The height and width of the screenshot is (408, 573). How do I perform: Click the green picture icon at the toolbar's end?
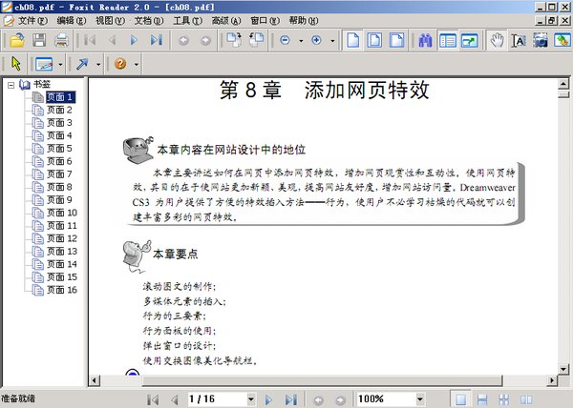tap(562, 40)
